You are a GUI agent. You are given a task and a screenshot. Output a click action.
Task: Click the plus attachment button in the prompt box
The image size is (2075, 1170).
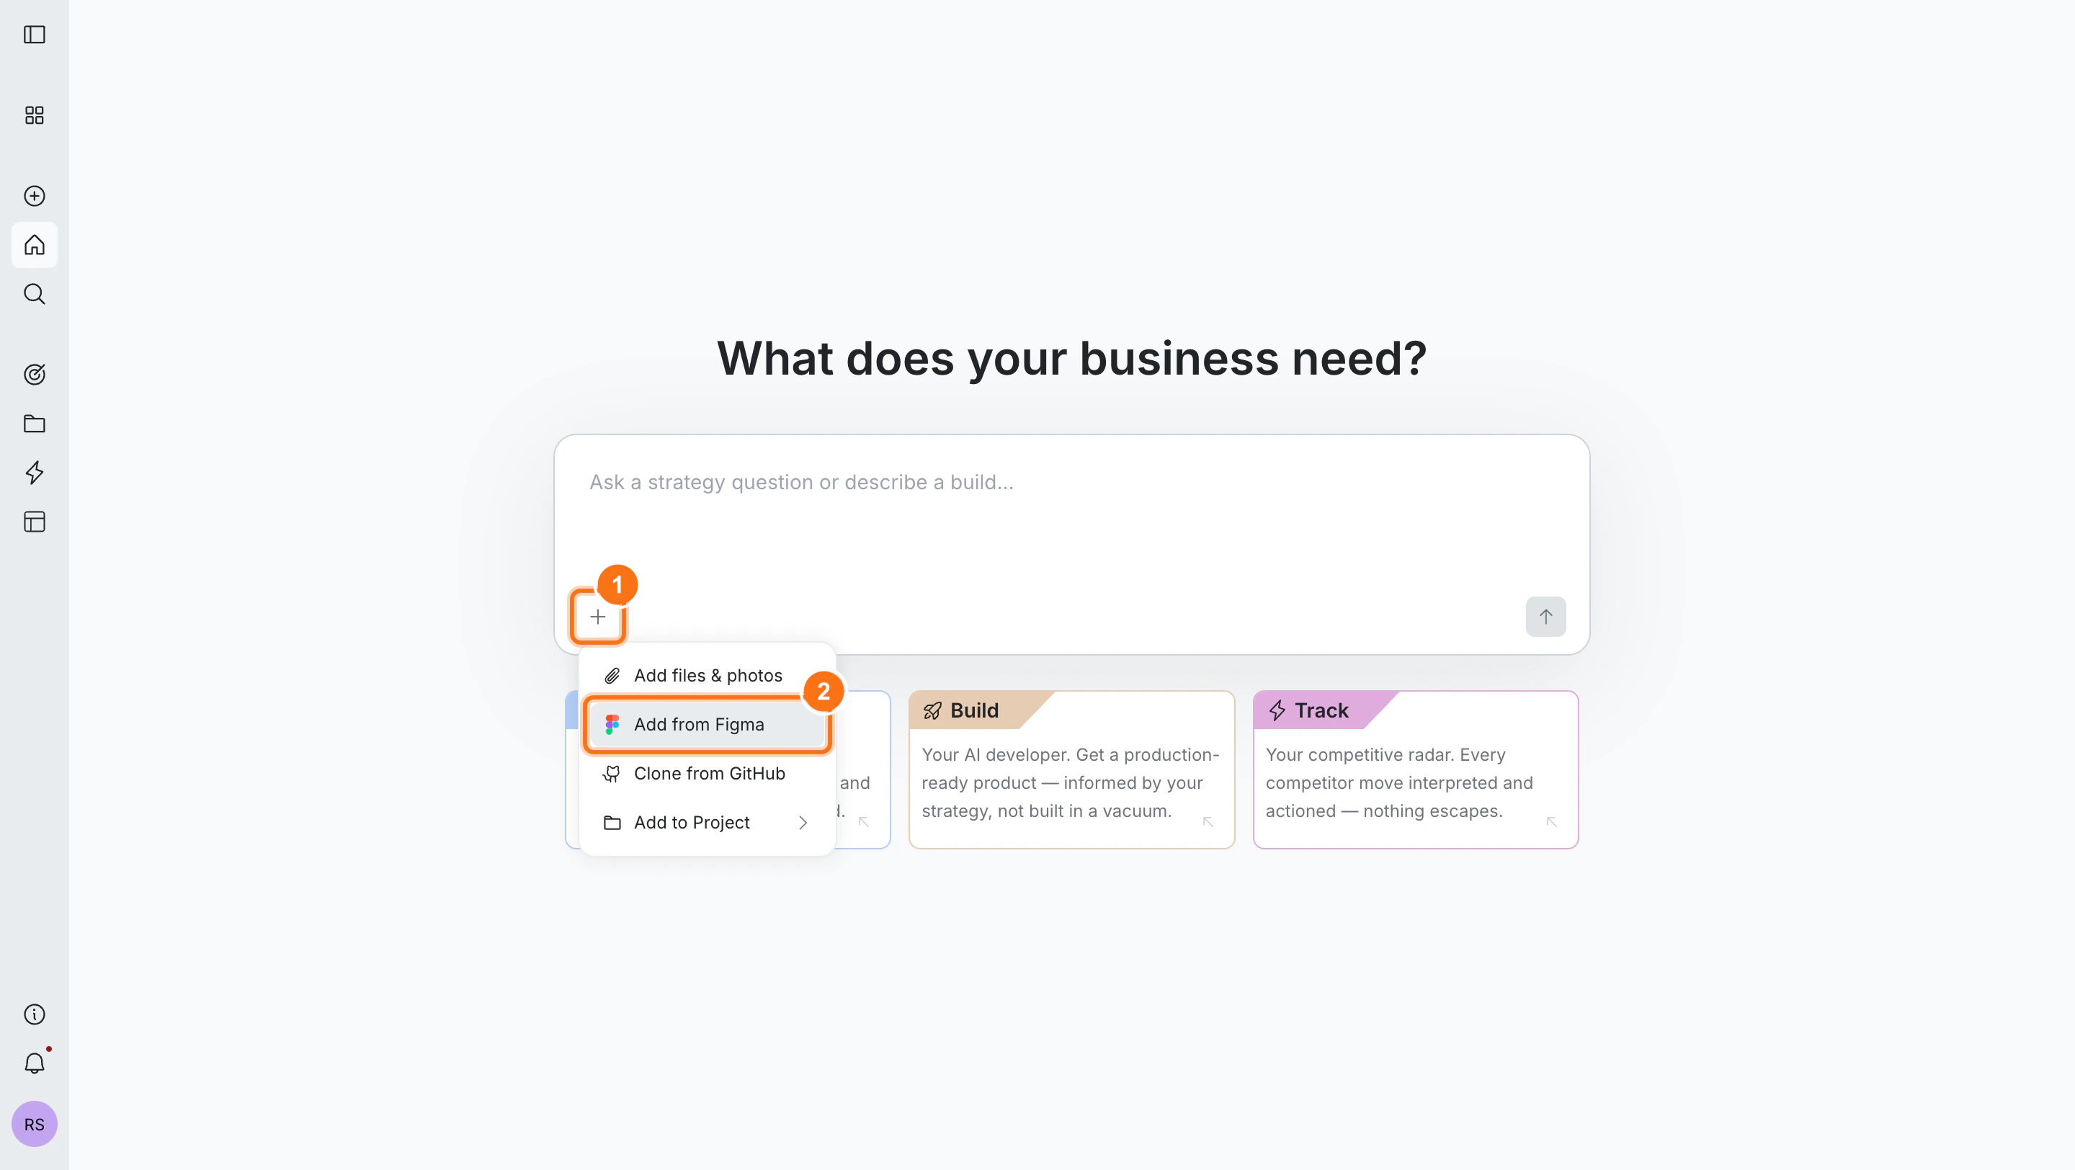(x=598, y=617)
